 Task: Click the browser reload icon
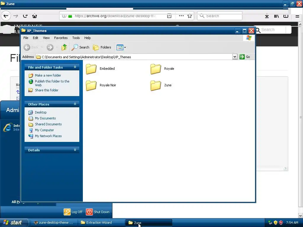click(25, 16)
